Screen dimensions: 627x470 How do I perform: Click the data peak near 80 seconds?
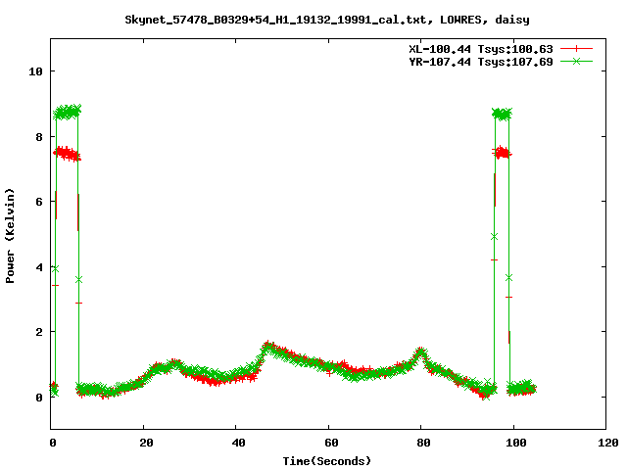pyautogui.click(x=420, y=352)
